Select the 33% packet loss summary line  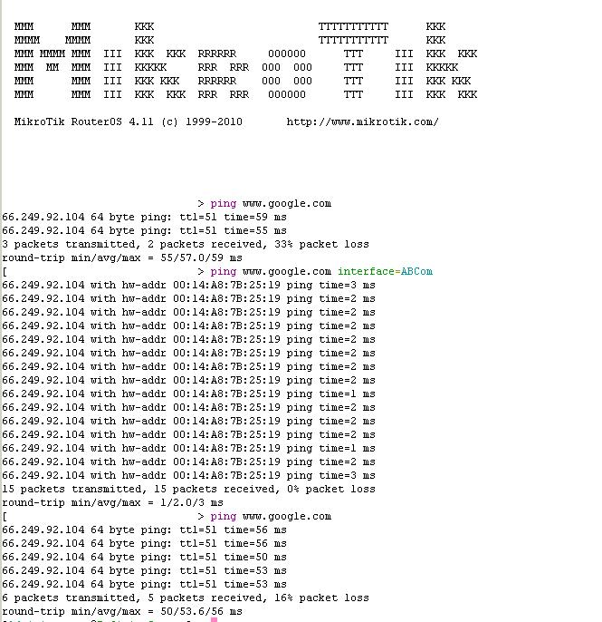tap(186, 245)
